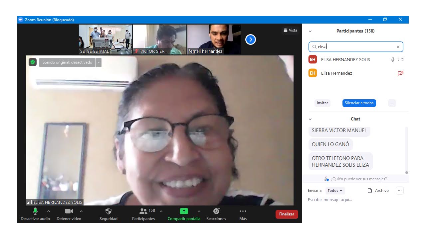This screenshot has width=426, height=239.
Task: Select participant ELISA HERNANDEZ SOLIS
Action: click(355, 59)
